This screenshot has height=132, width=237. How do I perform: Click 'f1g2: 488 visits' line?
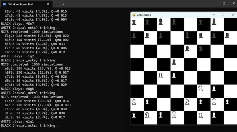point(37,36)
